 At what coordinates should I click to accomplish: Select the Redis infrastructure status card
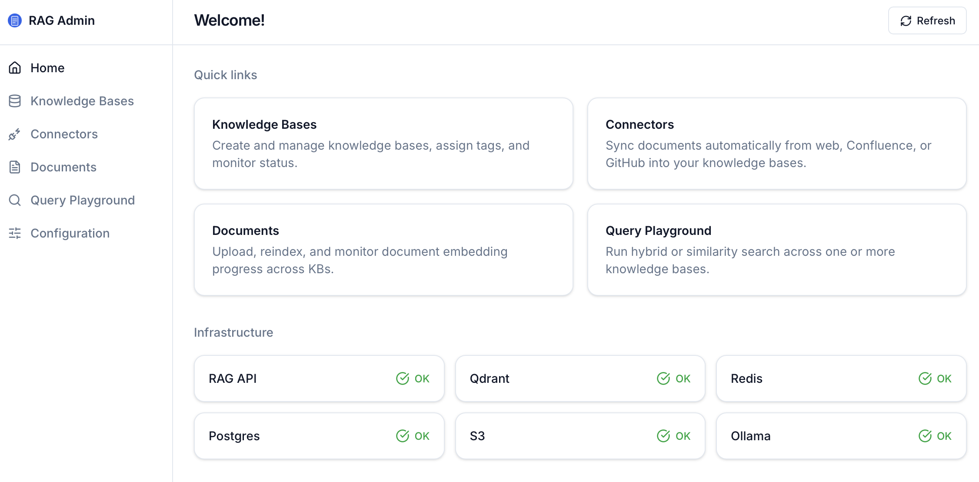point(841,378)
